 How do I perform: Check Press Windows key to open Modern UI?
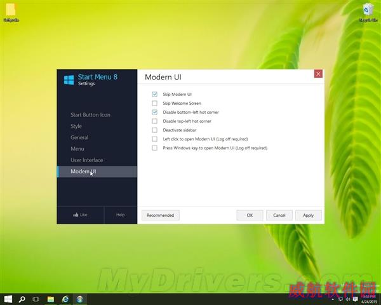[x=154, y=148]
